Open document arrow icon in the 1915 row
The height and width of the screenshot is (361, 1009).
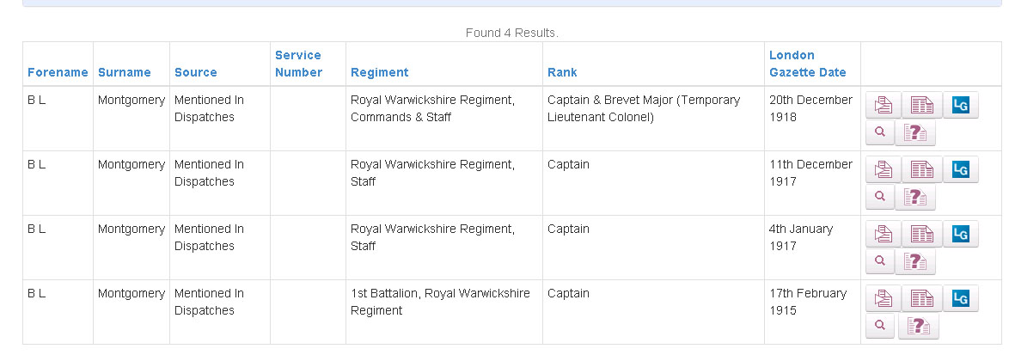click(883, 298)
